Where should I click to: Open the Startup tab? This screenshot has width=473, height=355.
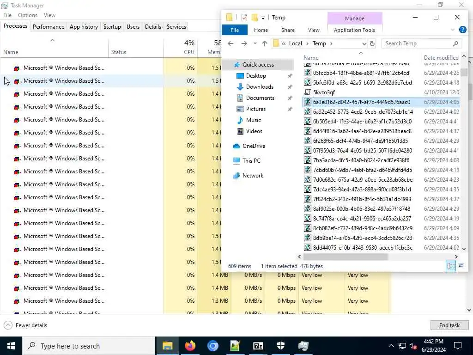[x=112, y=26]
